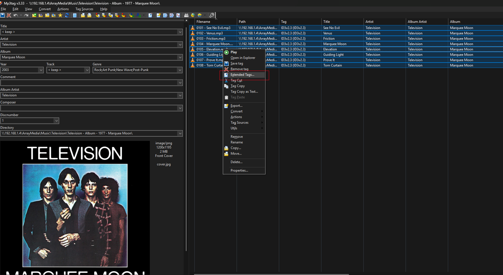Click the red X Remove tag toolbar icon
Screen dimensions: 503x275
9,15
